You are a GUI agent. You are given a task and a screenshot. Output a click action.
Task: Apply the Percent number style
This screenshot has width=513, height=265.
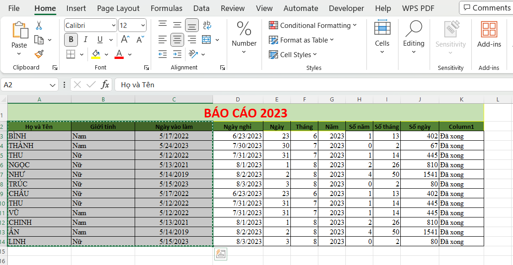(x=243, y=28)
